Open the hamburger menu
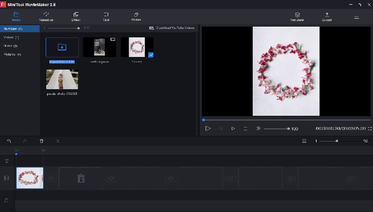This screenshot has width=373, height=212. 357,17
